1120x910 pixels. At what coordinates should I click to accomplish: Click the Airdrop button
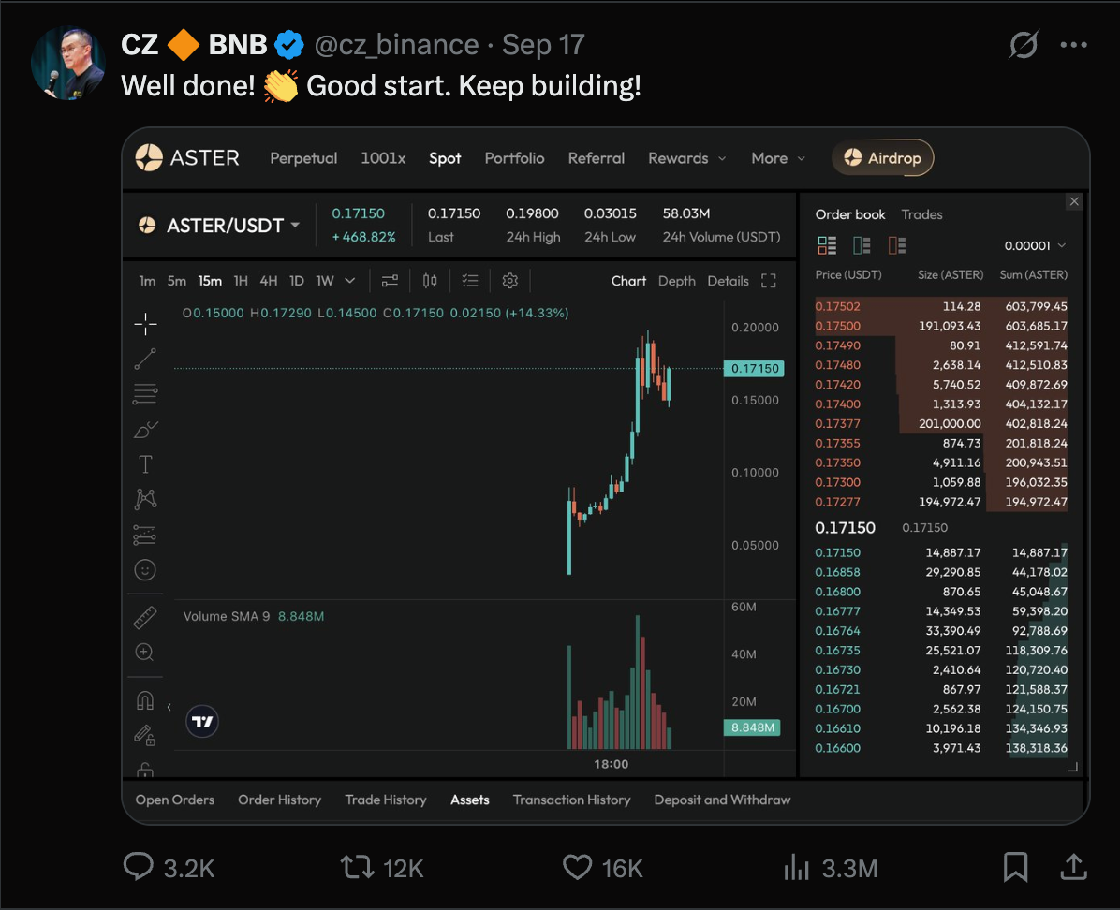tap(881, 158)
